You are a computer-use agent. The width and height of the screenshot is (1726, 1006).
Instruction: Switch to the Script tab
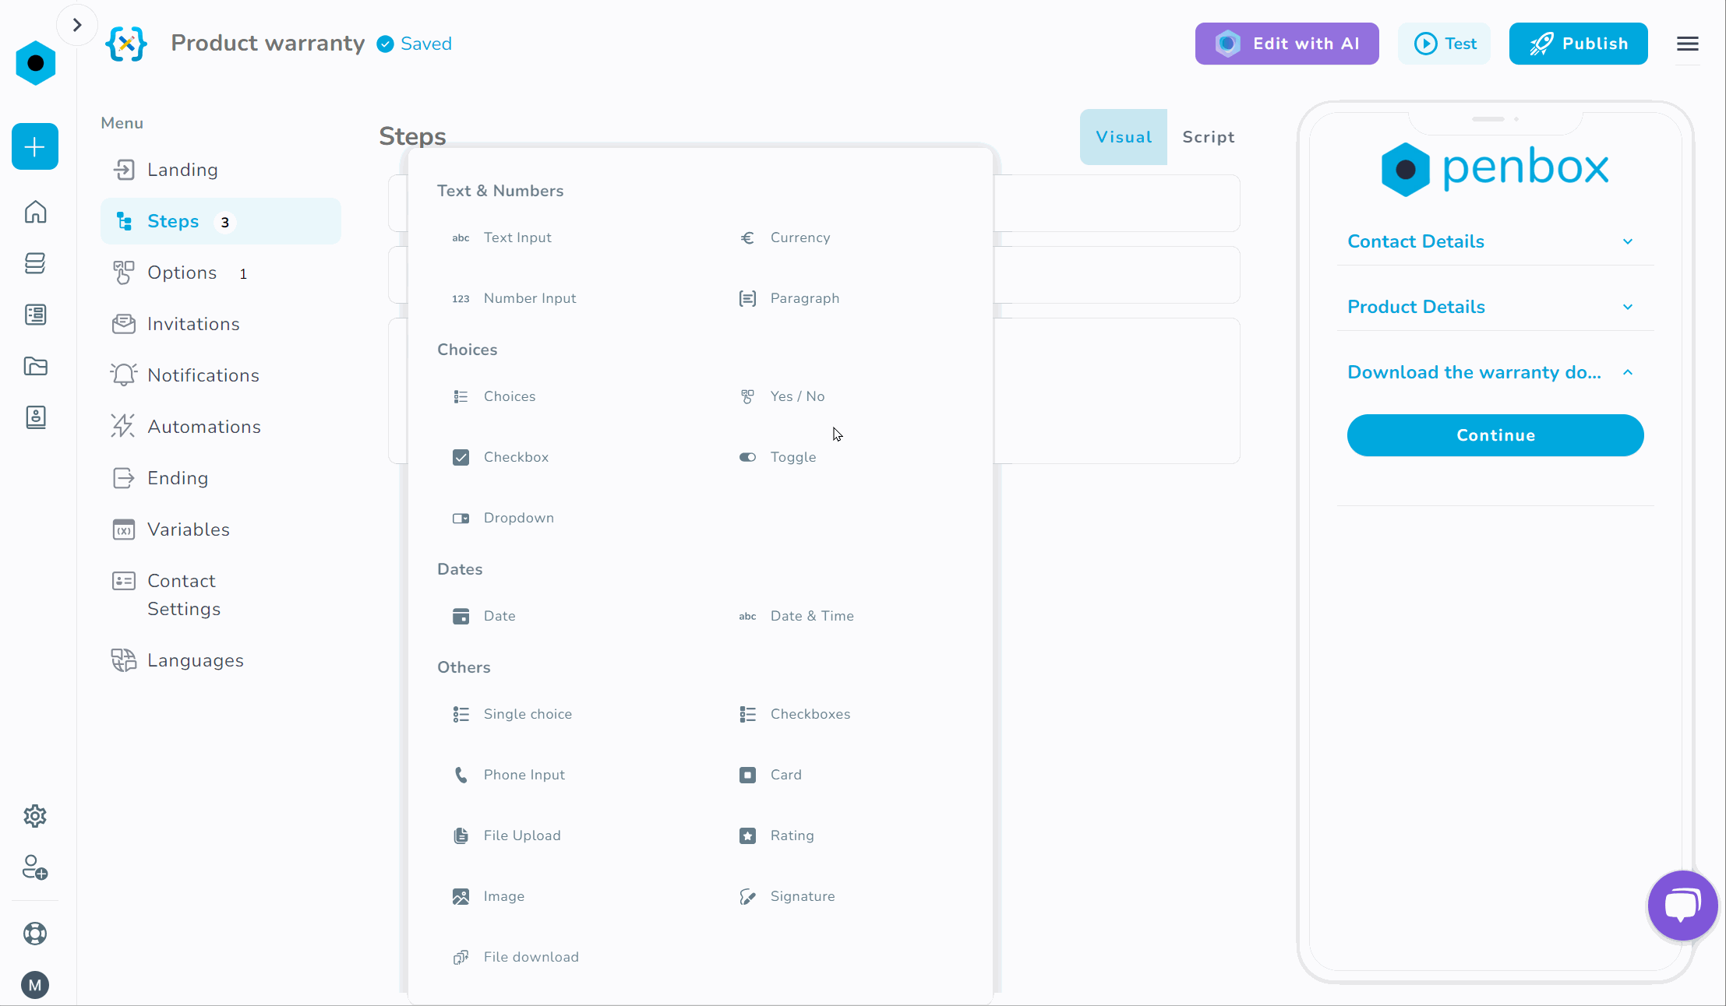tap(1208, 136)
